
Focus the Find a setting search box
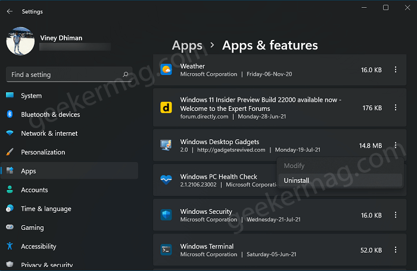69,74
